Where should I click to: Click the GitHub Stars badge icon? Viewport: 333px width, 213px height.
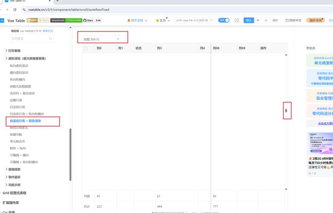85,20
